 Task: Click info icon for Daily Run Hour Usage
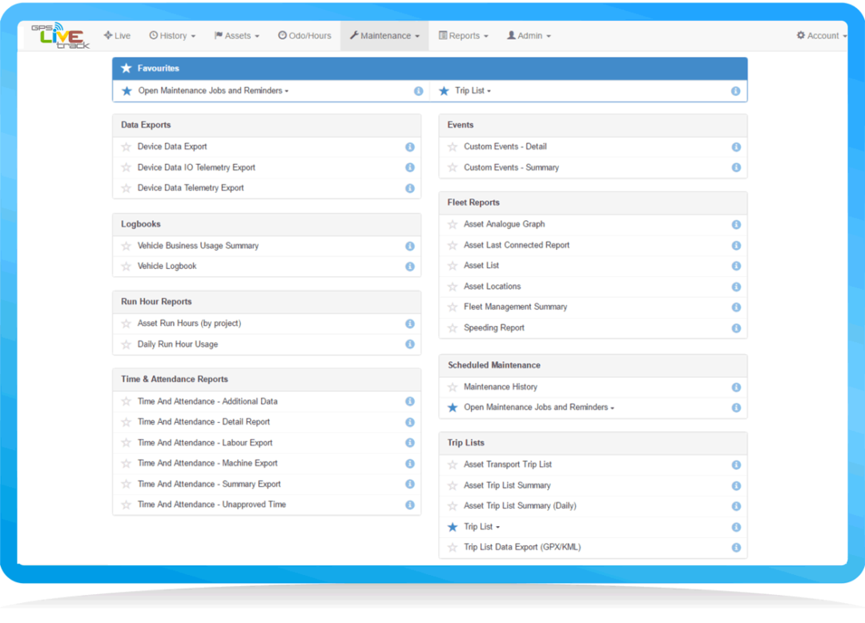409,344
